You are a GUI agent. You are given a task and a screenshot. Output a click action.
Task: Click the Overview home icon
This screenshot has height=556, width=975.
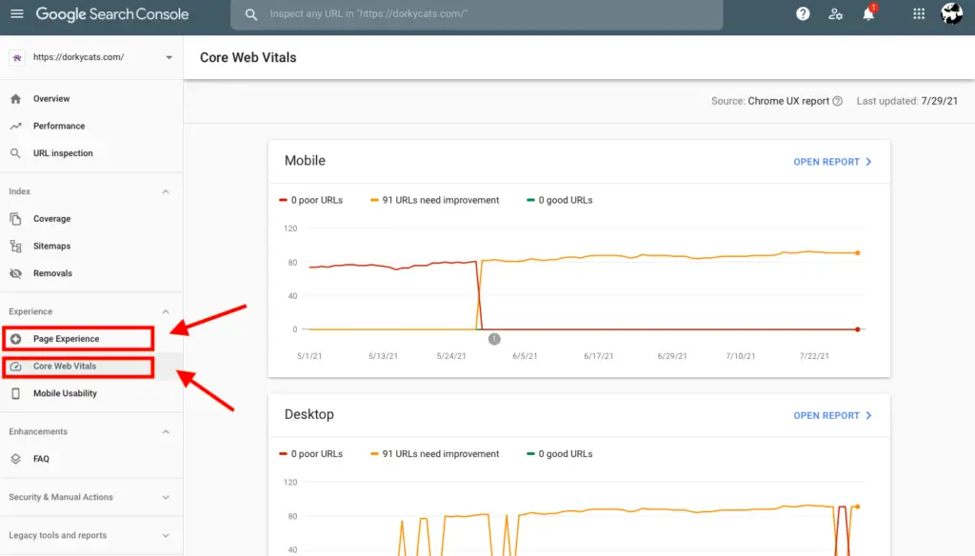(15, 99)
